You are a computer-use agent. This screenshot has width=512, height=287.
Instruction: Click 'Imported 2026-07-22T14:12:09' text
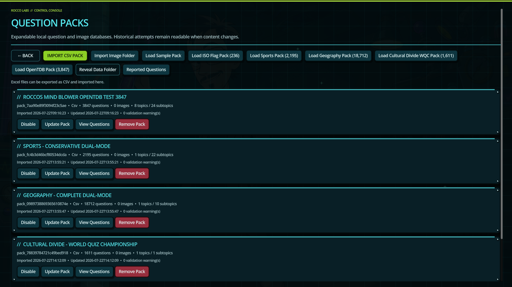click(41, 261)
